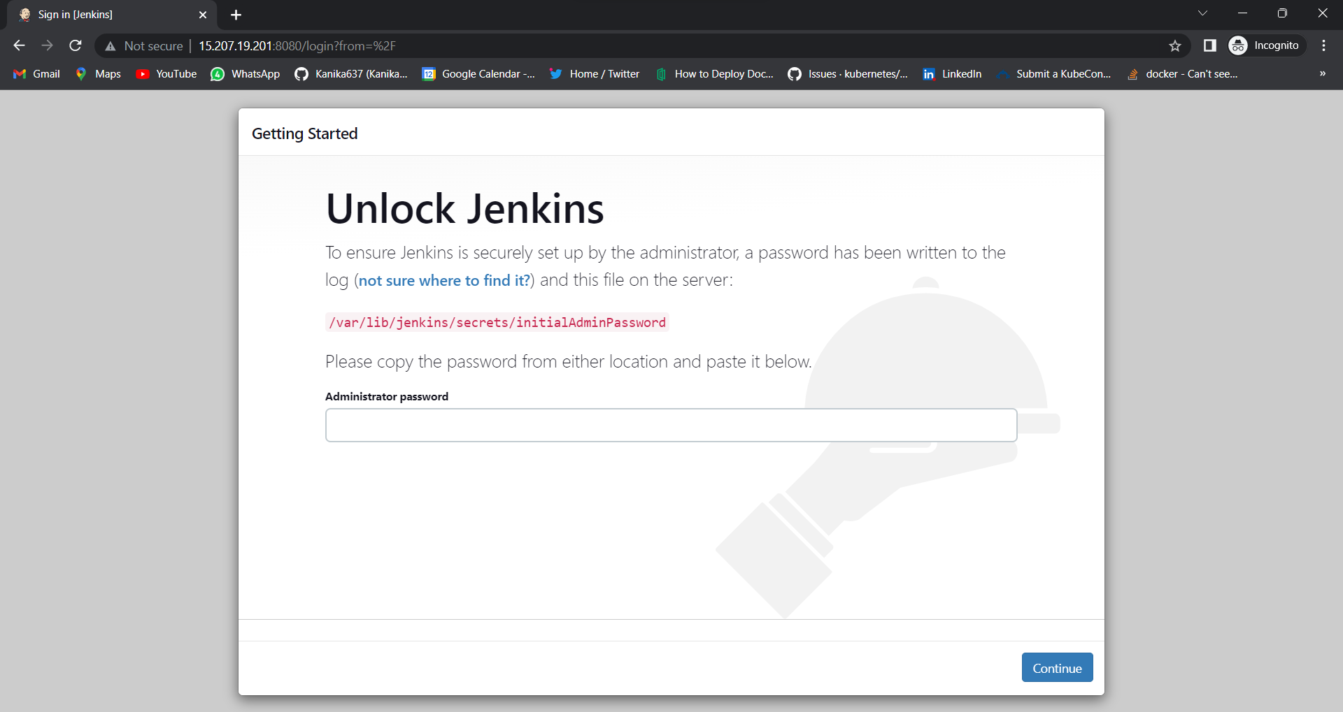Image resolution: width=1343 pixels, height=712 pixels.
Task: Open a new browser tab
Action: pos(236,15)
